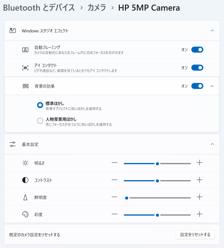The height and width of the screenshot is (248, 224).
Task: Click the eye contact icon
Action: (x=25, y=68)
